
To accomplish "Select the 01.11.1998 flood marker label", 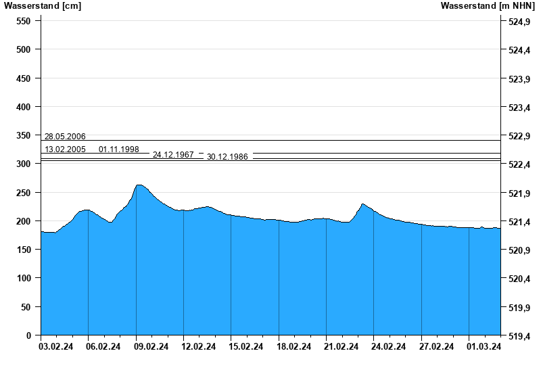I will coord(119,149).
